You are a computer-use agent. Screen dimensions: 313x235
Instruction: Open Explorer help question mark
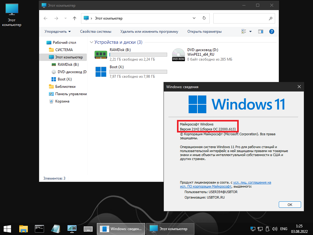tap(271, 32)
